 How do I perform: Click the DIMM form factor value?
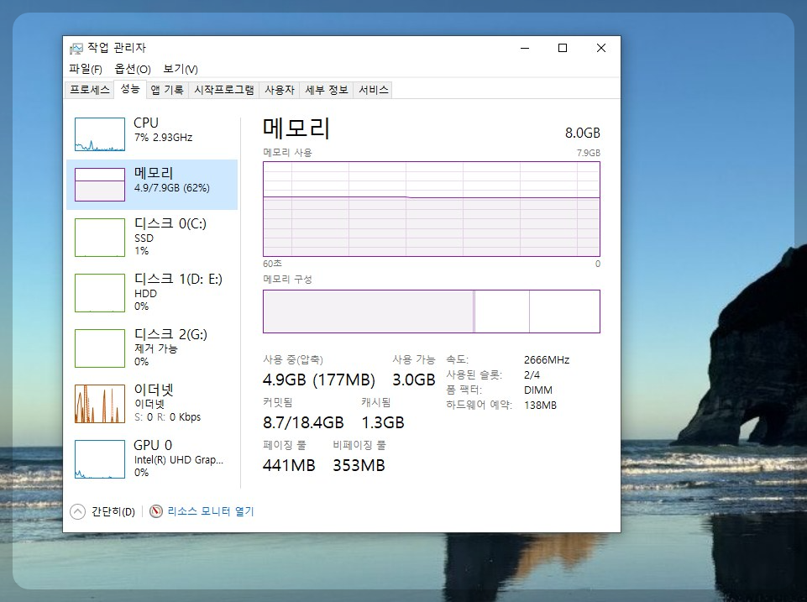(x=537, y=390)
